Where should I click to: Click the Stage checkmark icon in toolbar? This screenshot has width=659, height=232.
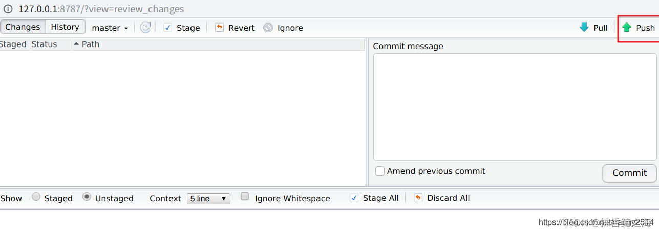click(167, 28)
